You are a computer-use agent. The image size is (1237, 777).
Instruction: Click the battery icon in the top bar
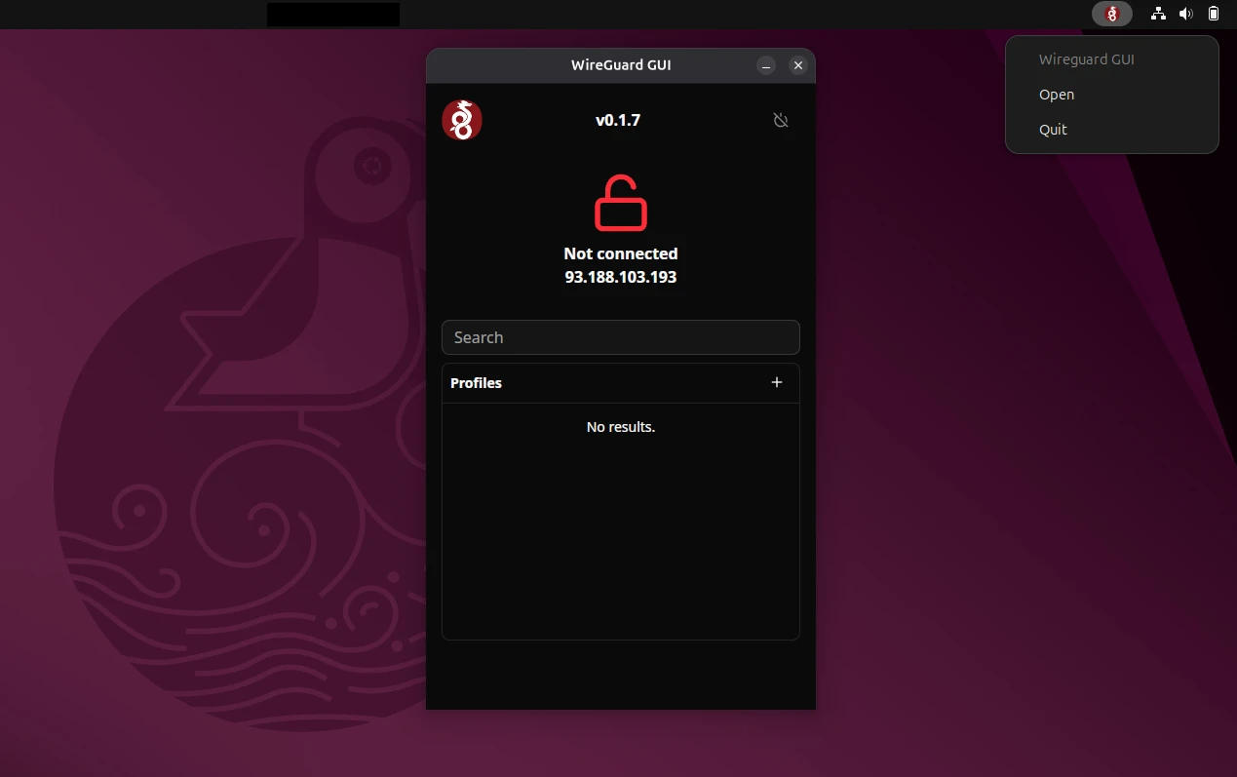(1213, 14)
